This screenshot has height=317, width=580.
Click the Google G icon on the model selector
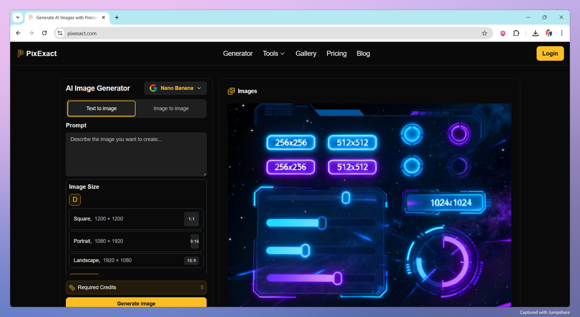tap(153, 88)
